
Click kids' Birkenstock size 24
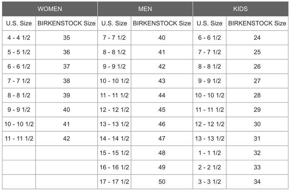pyautogui.click(x=257, y=38)
